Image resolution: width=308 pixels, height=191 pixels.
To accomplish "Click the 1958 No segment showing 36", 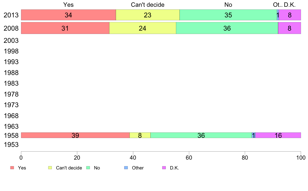I will (x=201, y=135).
